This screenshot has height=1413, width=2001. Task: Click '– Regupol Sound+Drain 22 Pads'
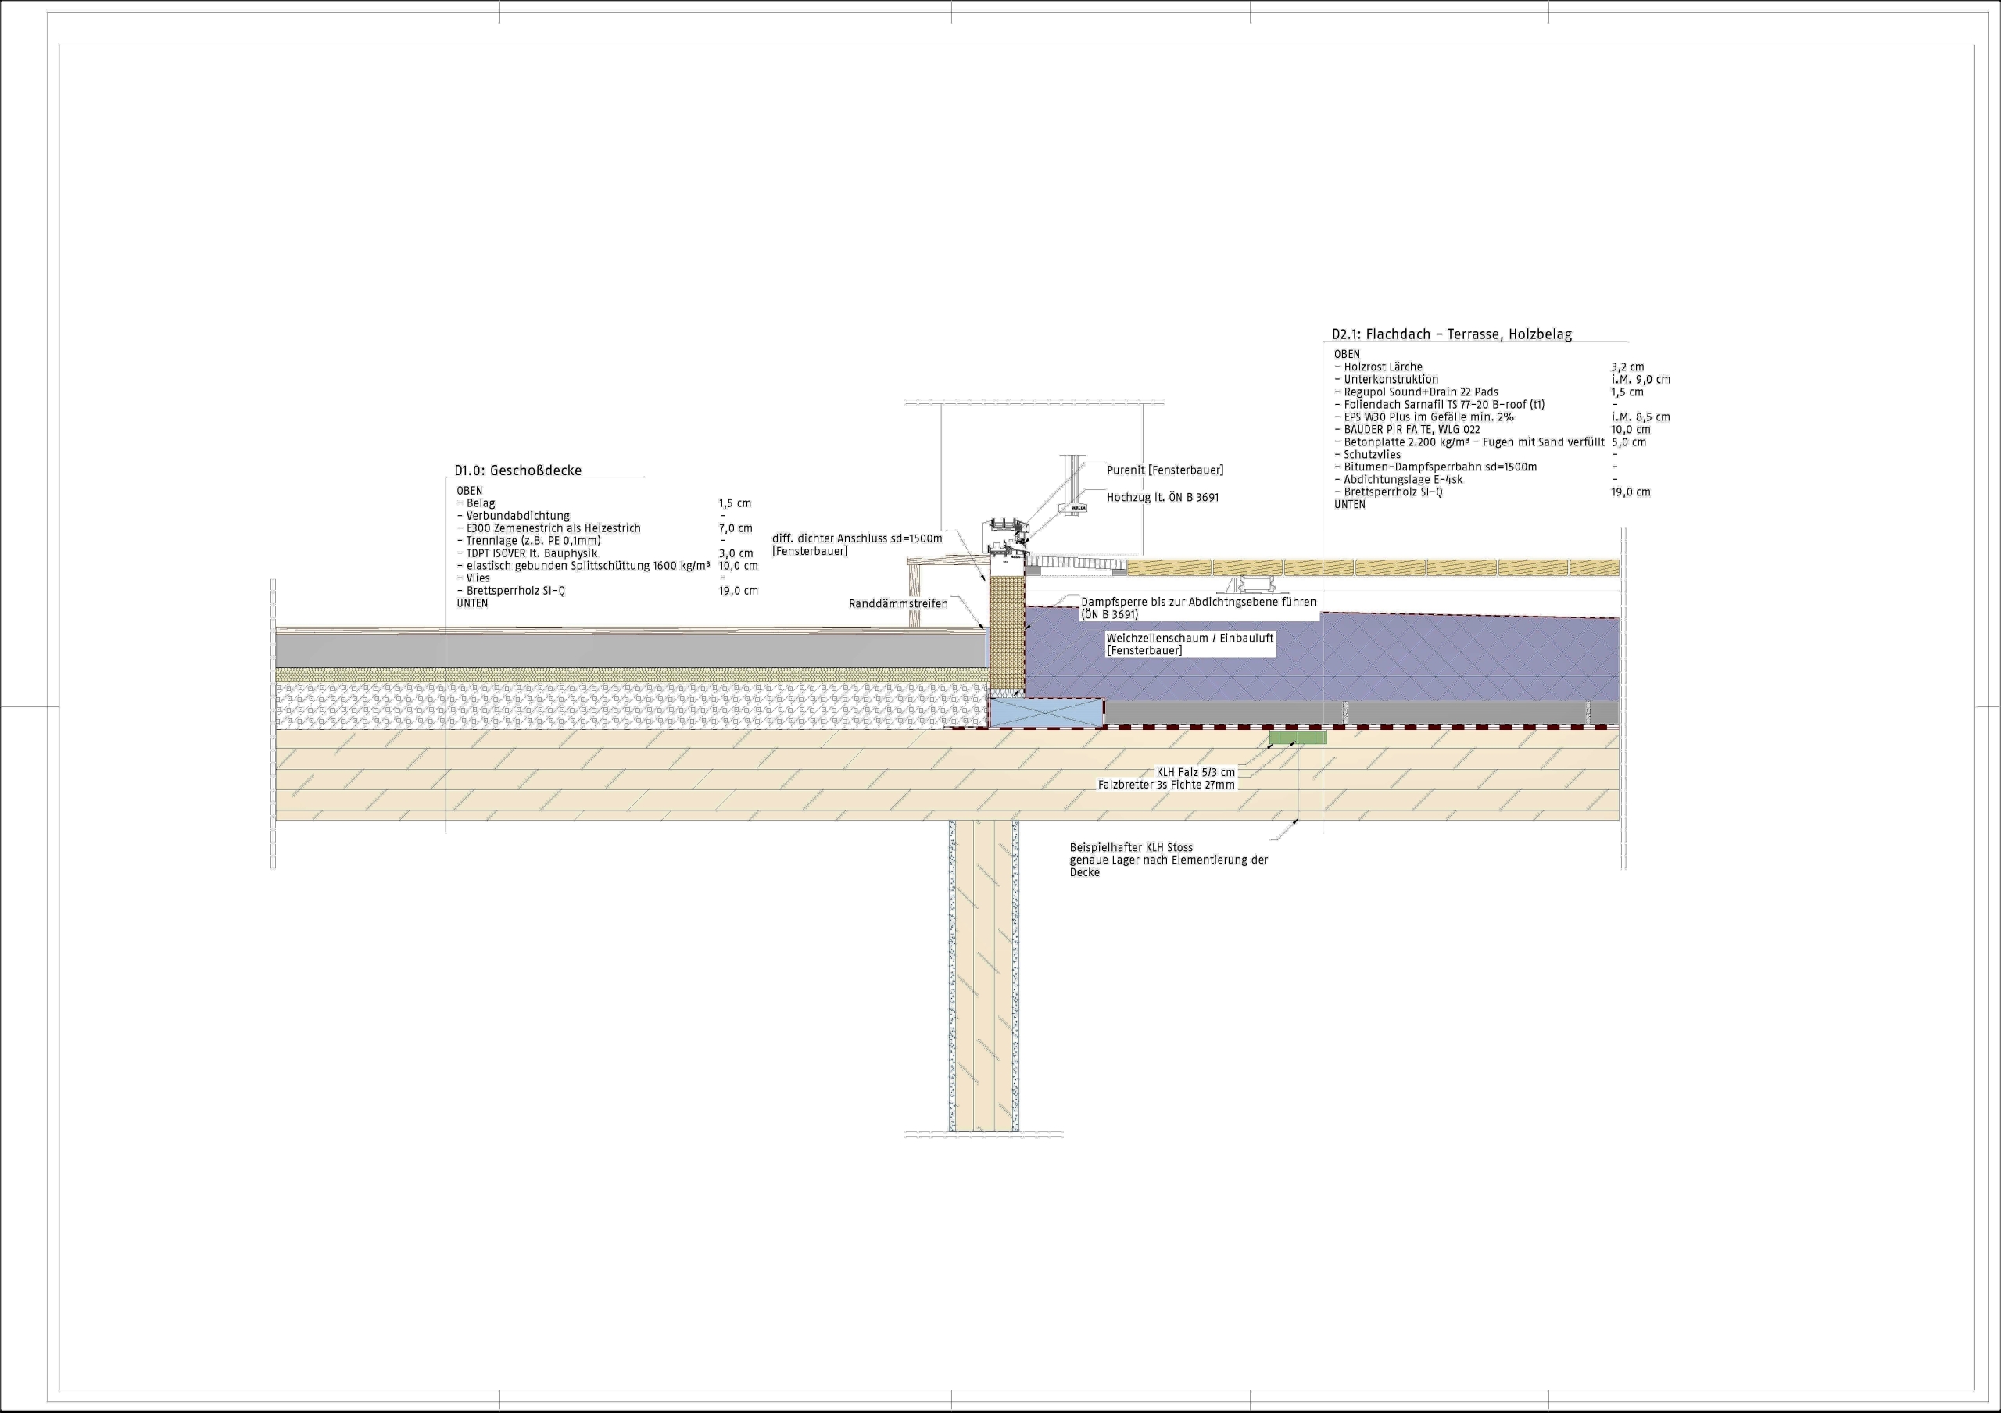coord(1416,392)
